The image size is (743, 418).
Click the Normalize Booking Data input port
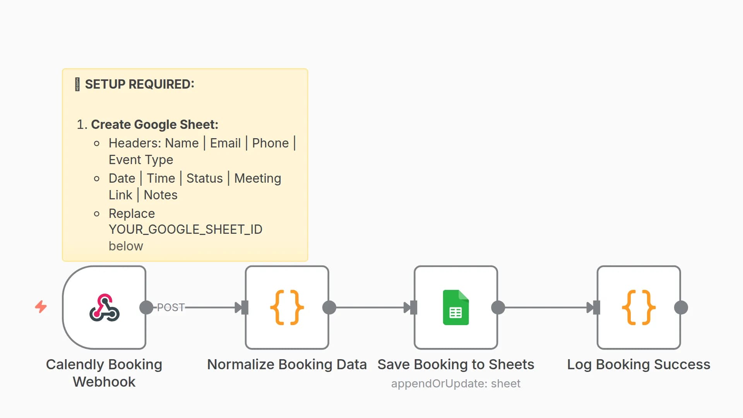click(245, 308)
